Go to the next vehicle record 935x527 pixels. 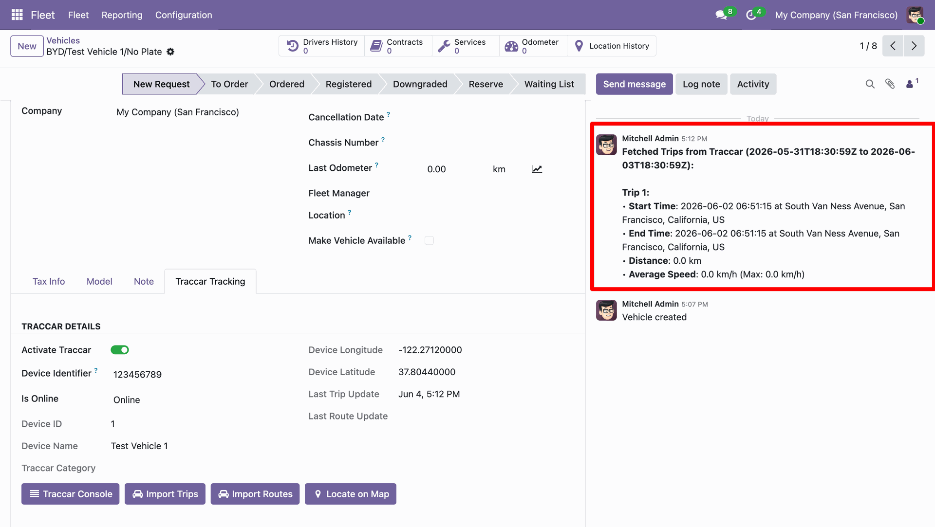(x=914, y=46)
